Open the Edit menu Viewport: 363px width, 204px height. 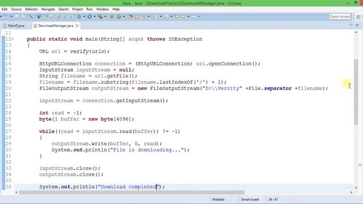click(x=5, y=9)
